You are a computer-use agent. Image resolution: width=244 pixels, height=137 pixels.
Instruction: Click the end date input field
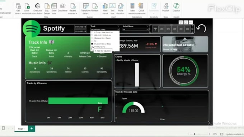point(80,31)
